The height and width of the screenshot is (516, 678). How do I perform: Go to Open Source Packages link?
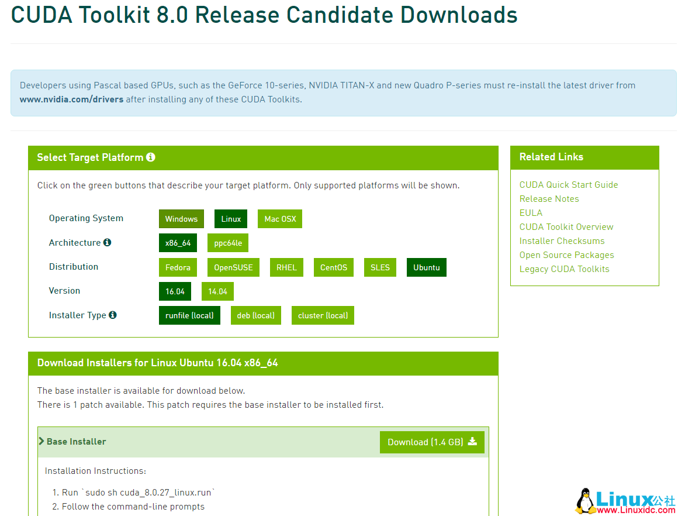tap(567, 255)
